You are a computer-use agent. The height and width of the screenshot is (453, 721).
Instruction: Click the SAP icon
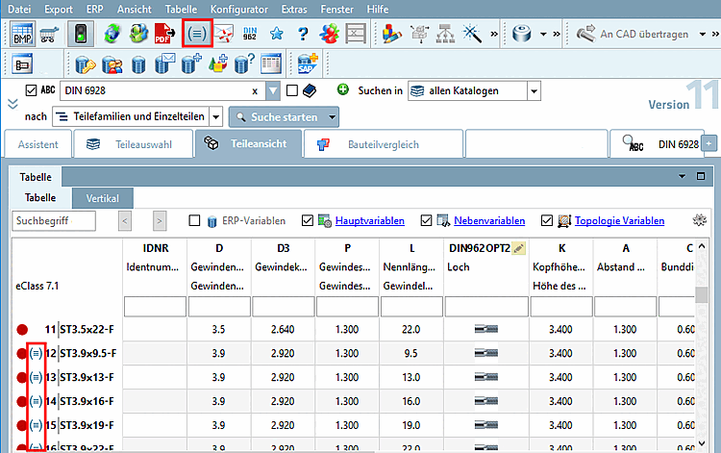point(308,63)
